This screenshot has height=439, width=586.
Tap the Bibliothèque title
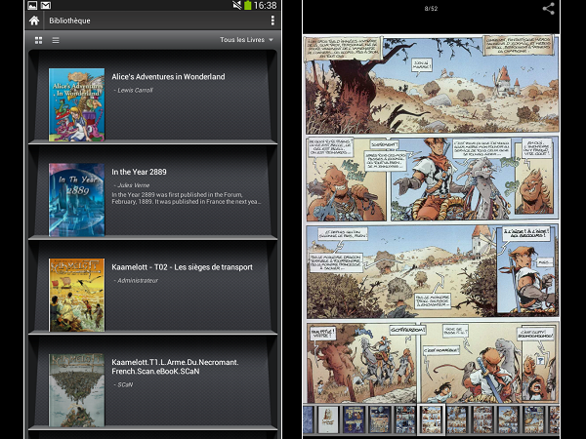(69, 20)
